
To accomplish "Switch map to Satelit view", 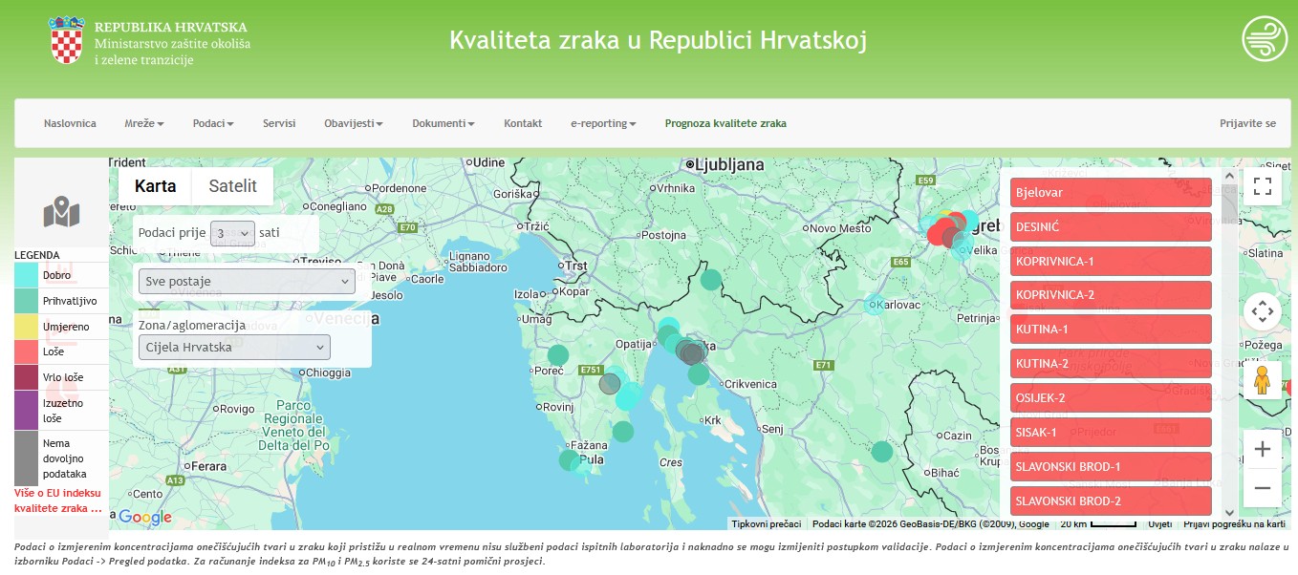I will (233, 185).
